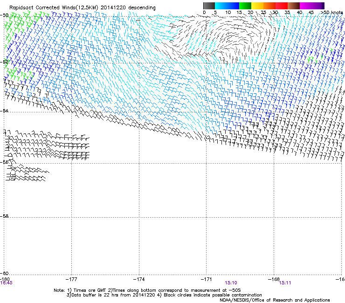Click the legend label '10'
The width and height of the screenshot is (345, 303).
point(228,13)
